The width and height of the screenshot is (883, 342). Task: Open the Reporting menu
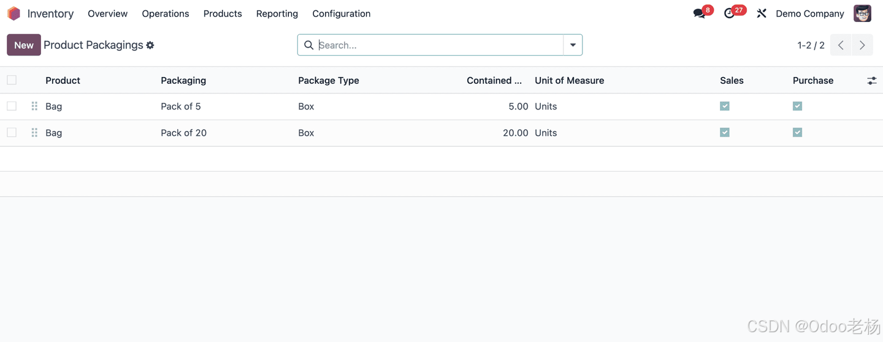tap(277, 13)
